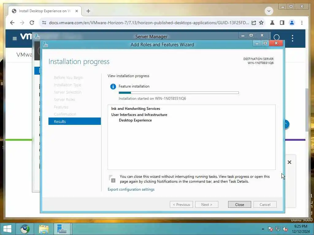The width and height of the screenshot is (314, 235).
Task: Click the Chrome address bar URL
Action: 149,23
